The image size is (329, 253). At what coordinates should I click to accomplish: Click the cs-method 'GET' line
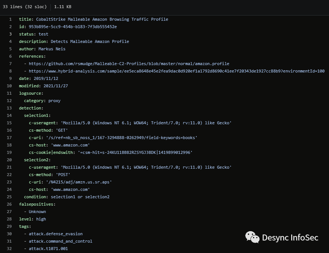(48, 130)
